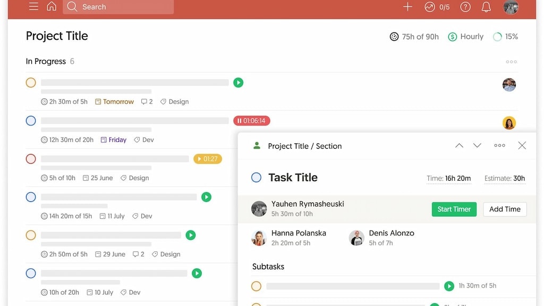The image size is (544, 306).
Task: Complete the 1h 30m of 5h subtask
Action: pyautogui.click(x=257, y=286)
